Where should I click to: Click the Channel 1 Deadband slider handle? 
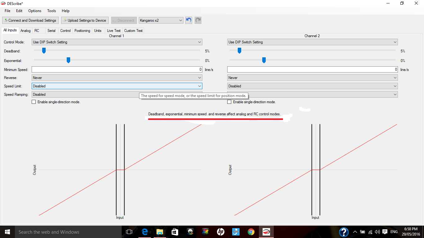[x=44, y=51]
